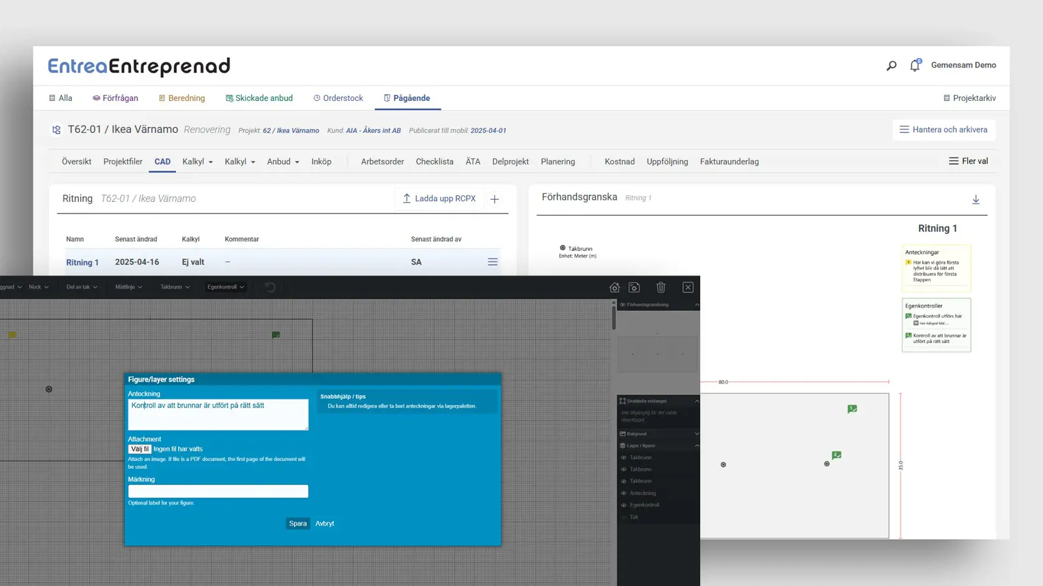Hide the Egenkontroll layer with eye icon
The height and width of the screenshot is (586, 1043).
pos(624,505)
